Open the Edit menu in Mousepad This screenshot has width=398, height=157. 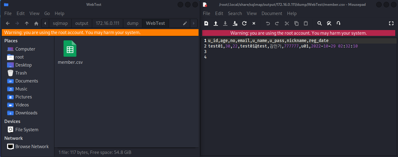(219, 13)
